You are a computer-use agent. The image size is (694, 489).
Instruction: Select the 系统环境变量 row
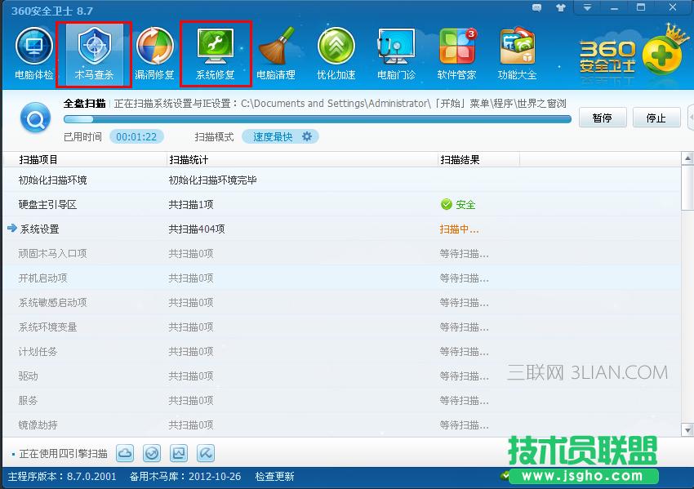[341, 327]
